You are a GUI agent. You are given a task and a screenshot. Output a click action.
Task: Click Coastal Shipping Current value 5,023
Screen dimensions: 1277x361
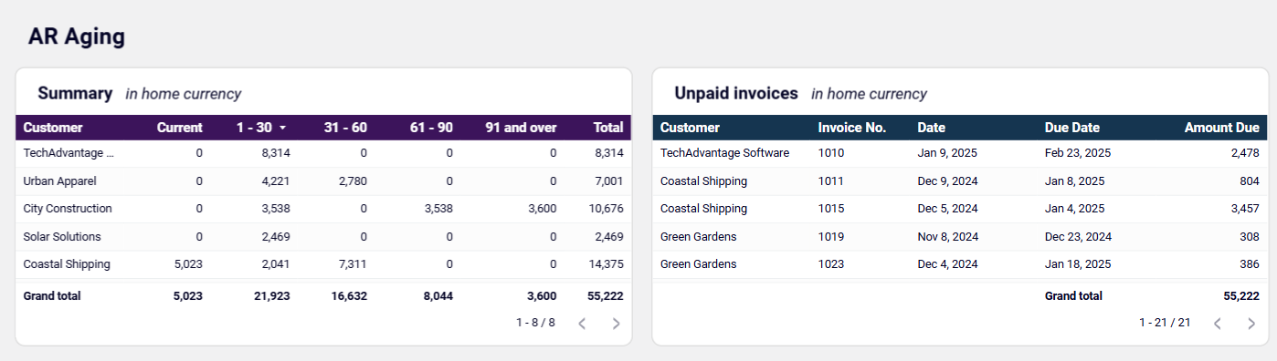[187, 264]
